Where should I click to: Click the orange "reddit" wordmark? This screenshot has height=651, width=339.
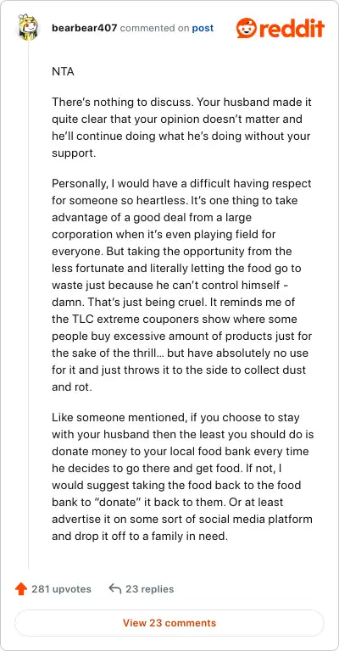click(292, 29)
